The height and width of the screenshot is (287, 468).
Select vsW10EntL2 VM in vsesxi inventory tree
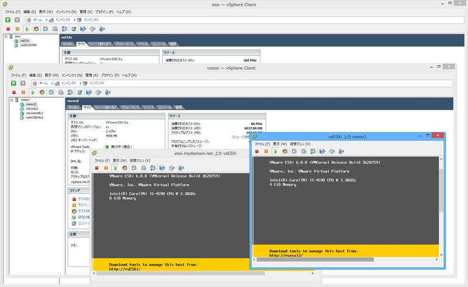point(35,118)
